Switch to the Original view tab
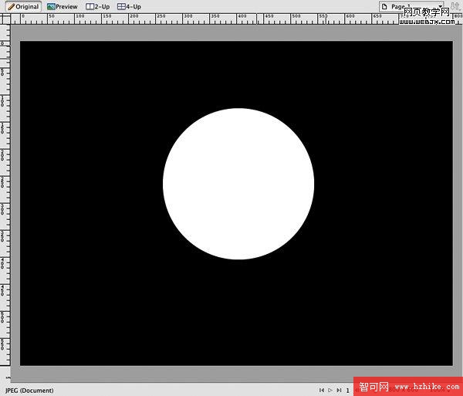 tap(23, 6)
